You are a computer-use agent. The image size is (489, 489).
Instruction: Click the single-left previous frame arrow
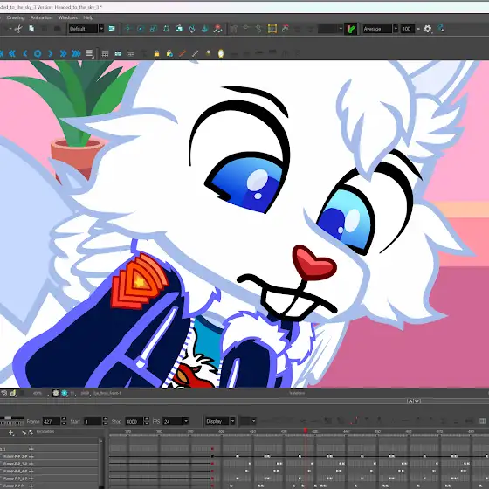coord(25,53)
